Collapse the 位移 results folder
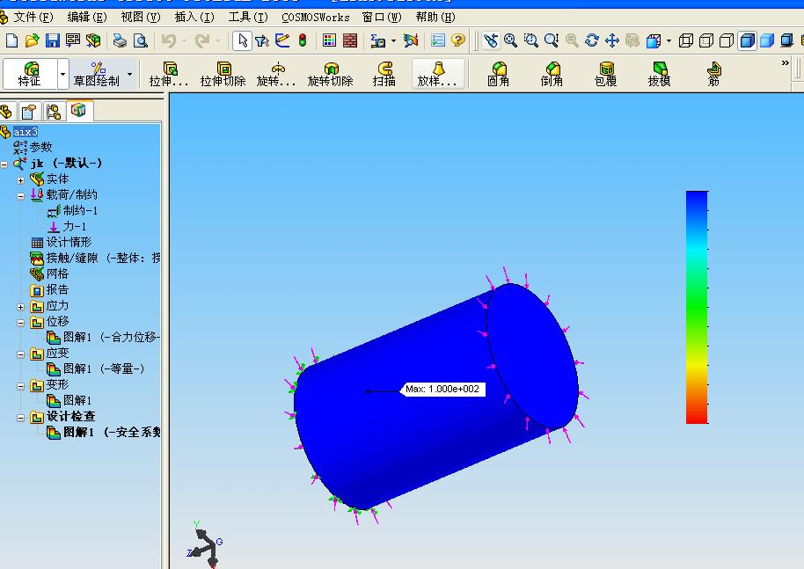804x569 pixels. click(x=20, y=323)
